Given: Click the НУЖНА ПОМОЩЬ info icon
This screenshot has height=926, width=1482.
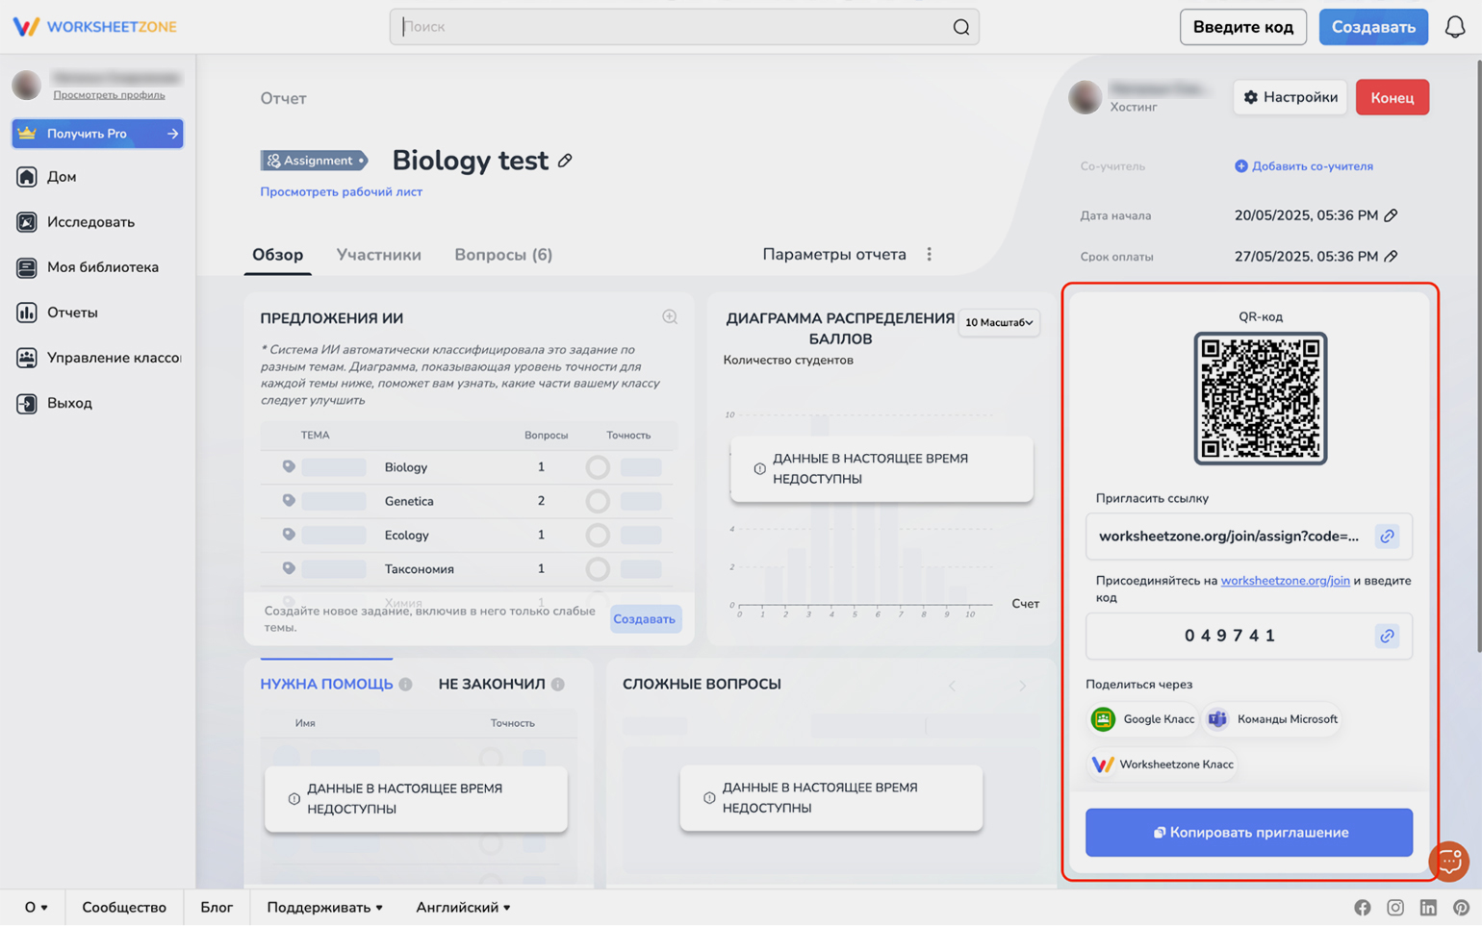Looking at the screenshot, I should (x=405, y=685).
